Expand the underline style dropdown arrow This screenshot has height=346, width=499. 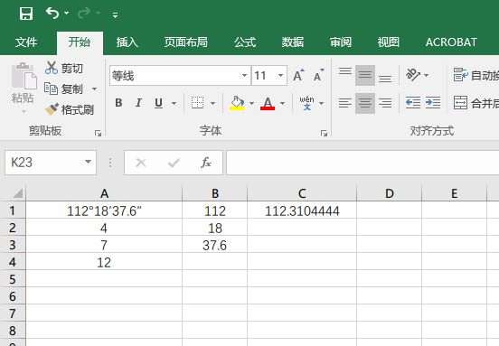(174, 103)
